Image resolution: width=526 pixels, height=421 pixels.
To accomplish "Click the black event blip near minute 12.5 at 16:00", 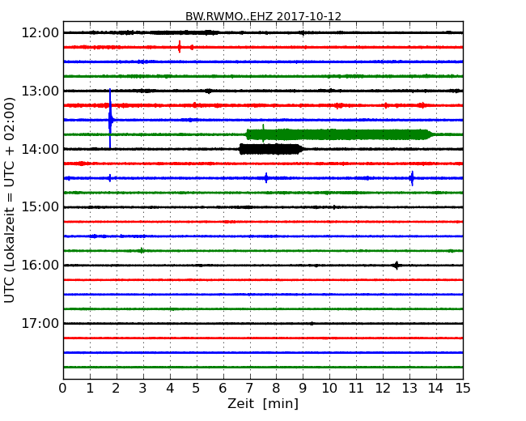I will point(397,266).
